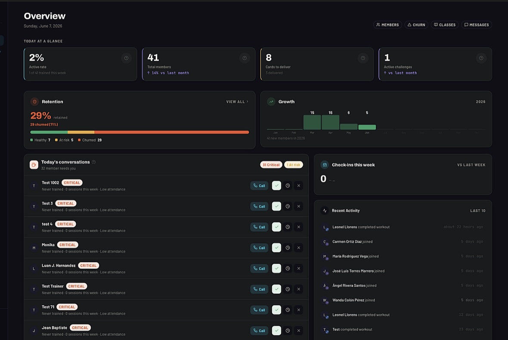
Task: Click info icon beside Today's conversations
Action: 93,162
